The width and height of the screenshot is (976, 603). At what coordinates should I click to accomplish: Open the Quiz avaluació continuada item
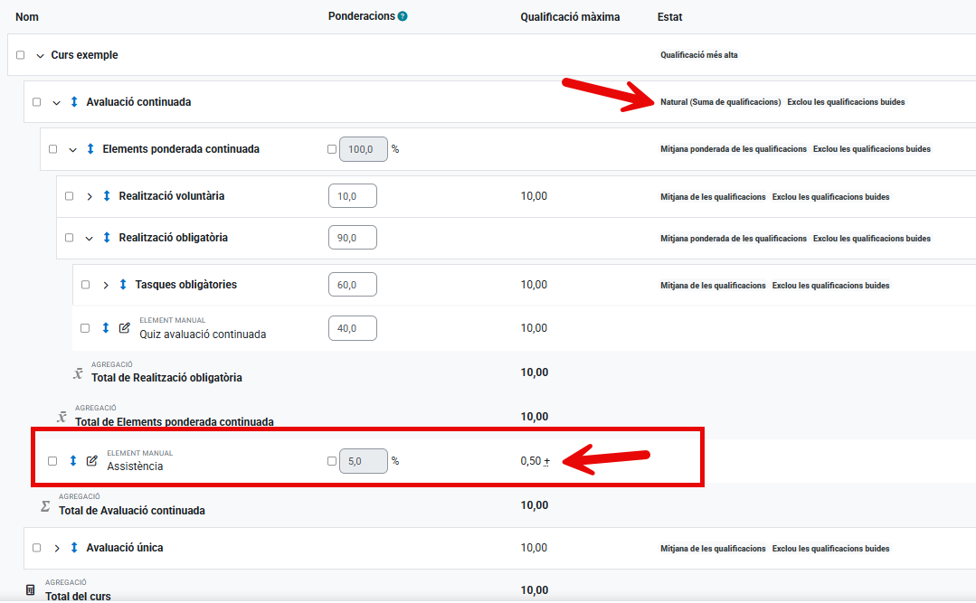click(203, 334)
